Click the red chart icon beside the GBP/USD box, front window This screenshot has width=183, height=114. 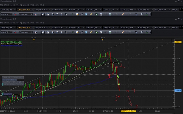point(15,32)
